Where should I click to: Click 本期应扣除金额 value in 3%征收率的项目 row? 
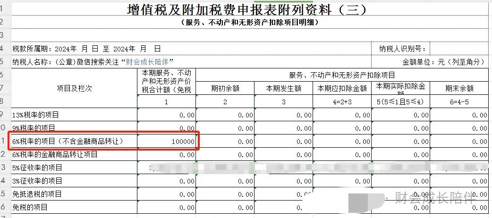pos(342,181)
